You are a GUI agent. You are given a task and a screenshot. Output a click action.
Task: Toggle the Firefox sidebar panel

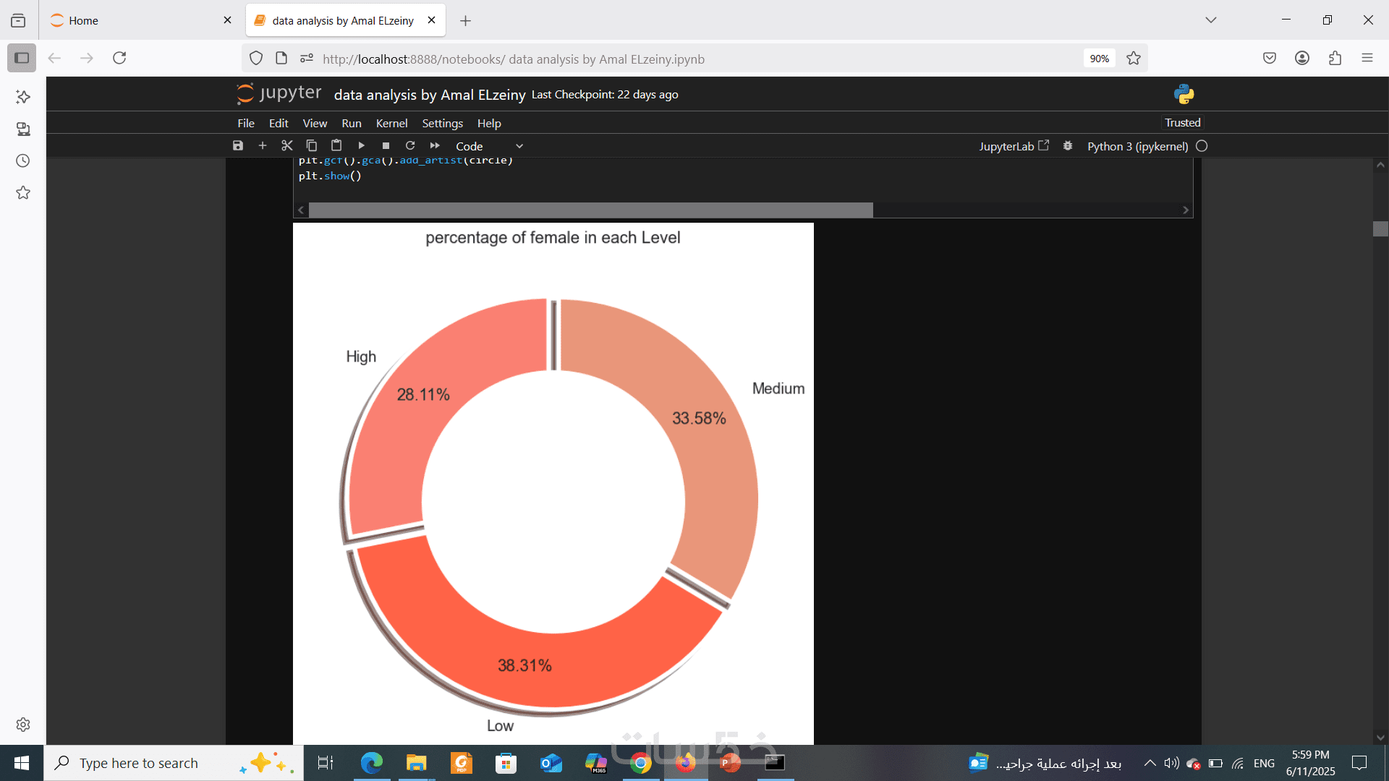pyautogui.click(x=22, y=58)
